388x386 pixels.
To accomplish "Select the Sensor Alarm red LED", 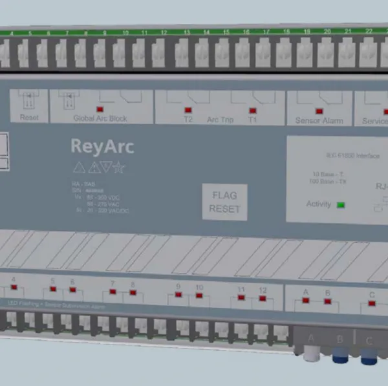I will [x=319, y=111].
